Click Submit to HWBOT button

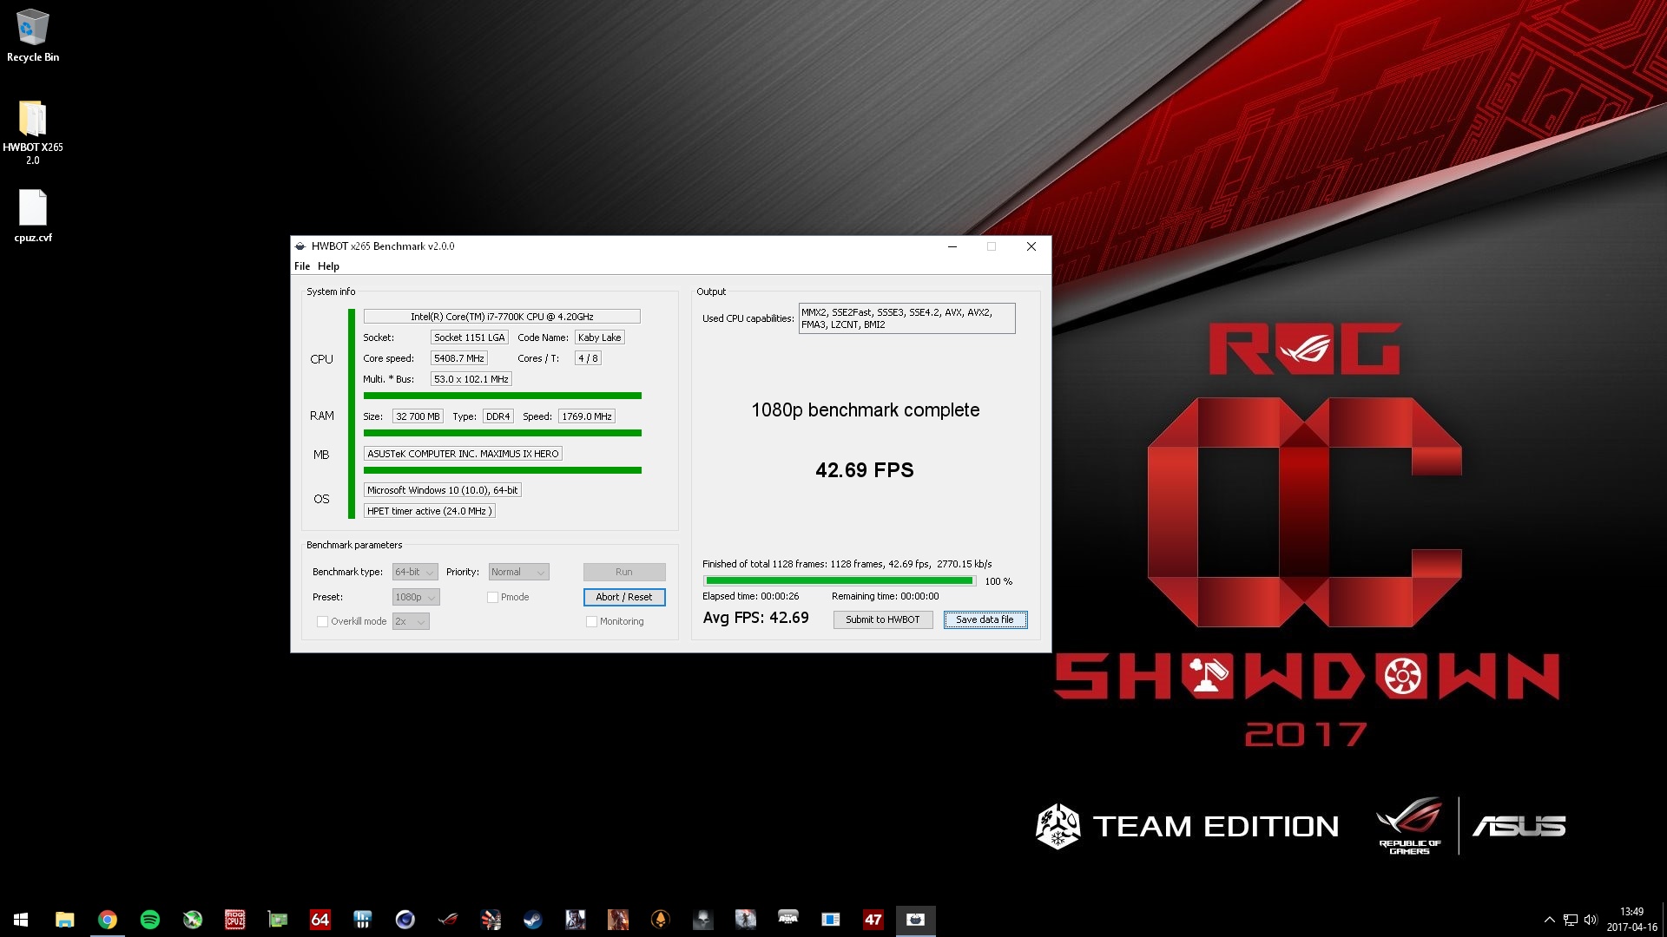tap(883, 619)
